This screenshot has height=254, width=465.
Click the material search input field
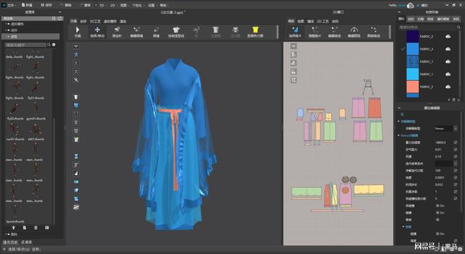click(427, 27)
